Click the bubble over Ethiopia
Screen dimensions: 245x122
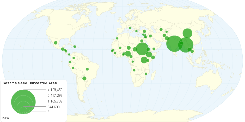pos(149,54)
